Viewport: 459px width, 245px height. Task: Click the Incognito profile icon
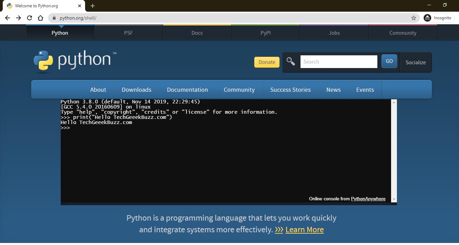click(x=427, y=18)
